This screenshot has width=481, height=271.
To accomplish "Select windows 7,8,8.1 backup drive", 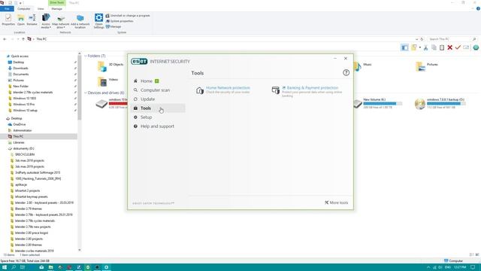I will 440,104.
